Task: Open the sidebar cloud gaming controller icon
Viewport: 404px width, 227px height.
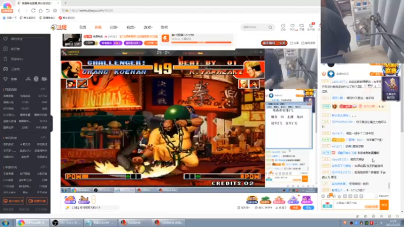Action: click(6, 69)
